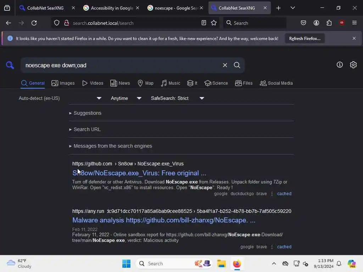Viewport: 363px width, 272px height.
Task: Select the Social Media category tab
Action: click(x=276, y=83)
